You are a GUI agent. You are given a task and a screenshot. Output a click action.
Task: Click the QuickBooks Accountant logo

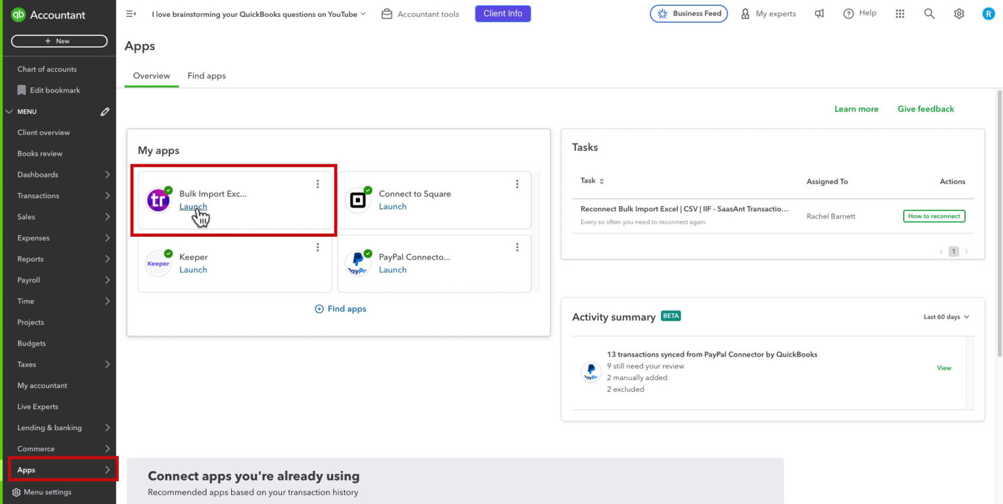(49, 14)
